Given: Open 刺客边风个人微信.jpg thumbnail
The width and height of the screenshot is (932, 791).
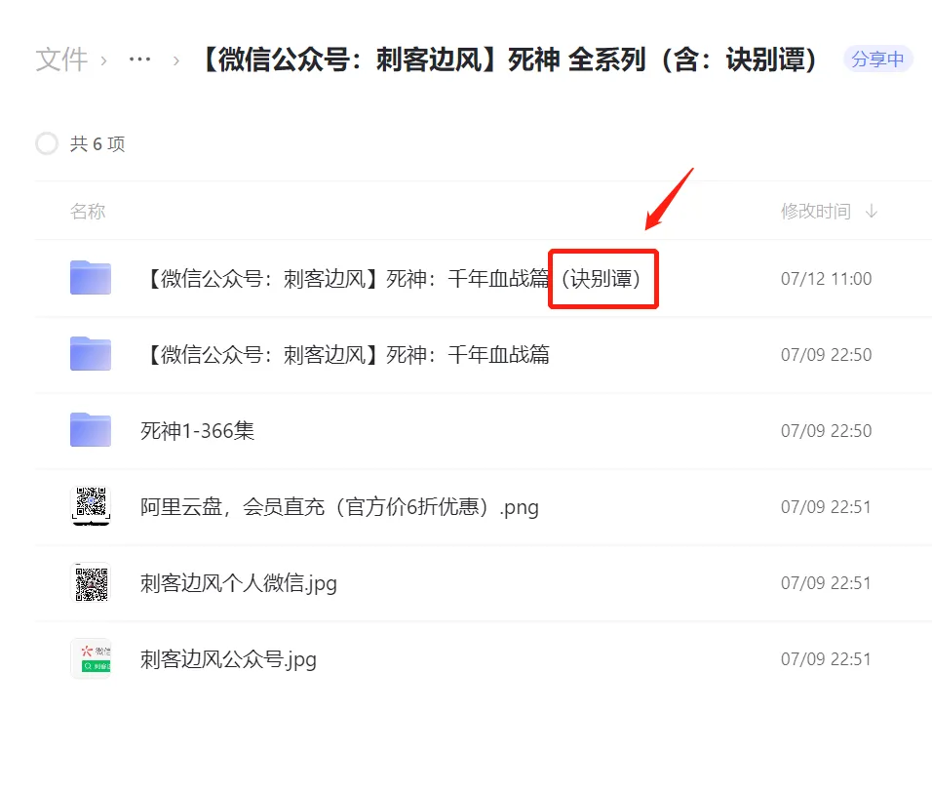Looking at the screenshot, I should [91, 582].
